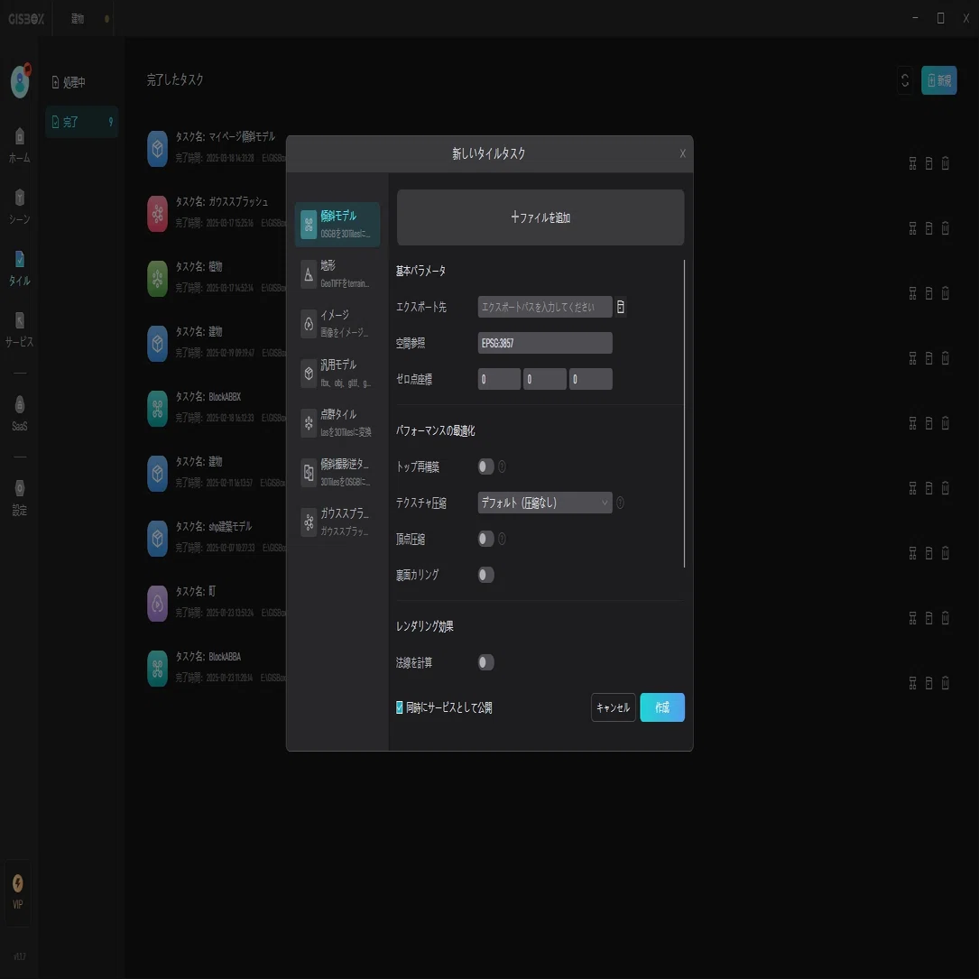
Task: Toggle the トップ再構築 switch
Action: tap(485, 466)
